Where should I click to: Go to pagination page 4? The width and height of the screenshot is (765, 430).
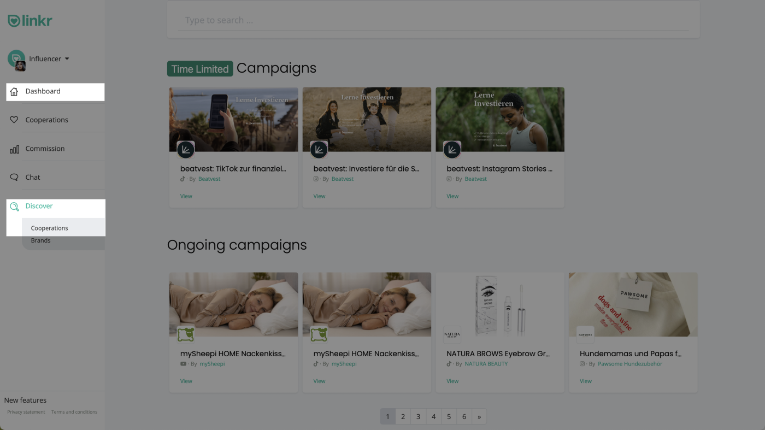pyautogui.click(x=433, y=416)
